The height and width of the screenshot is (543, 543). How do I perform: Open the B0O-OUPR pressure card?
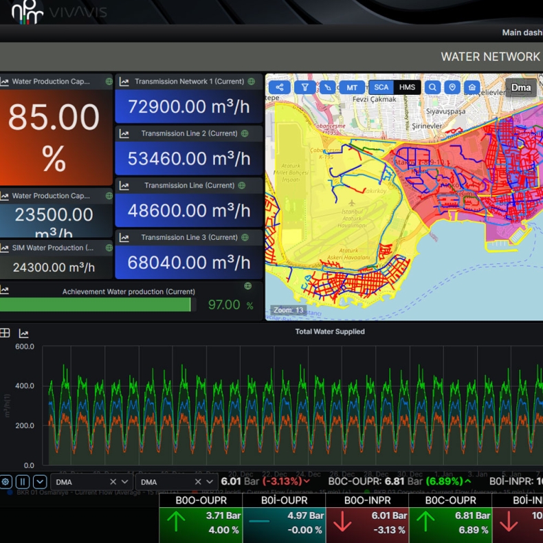click(200, 518)
